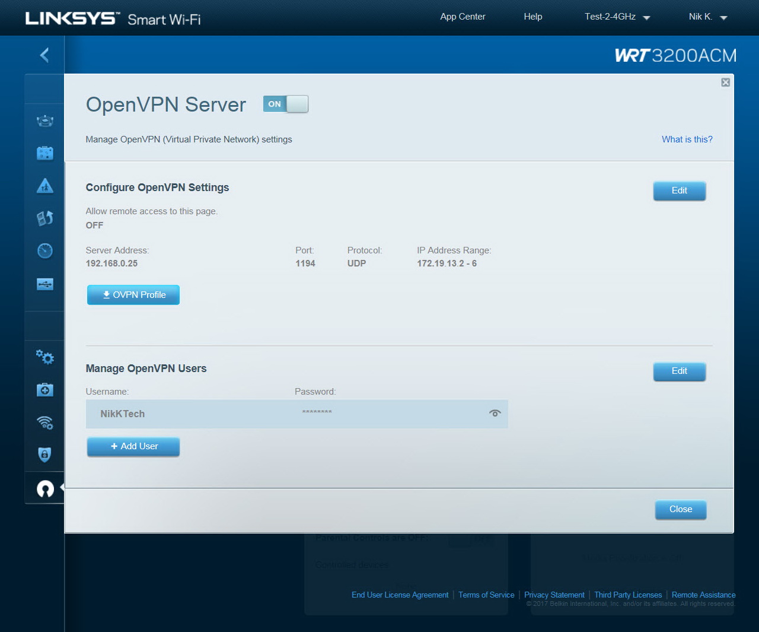
Task: Open Third Party Licenses link
Action: (628, 595)
